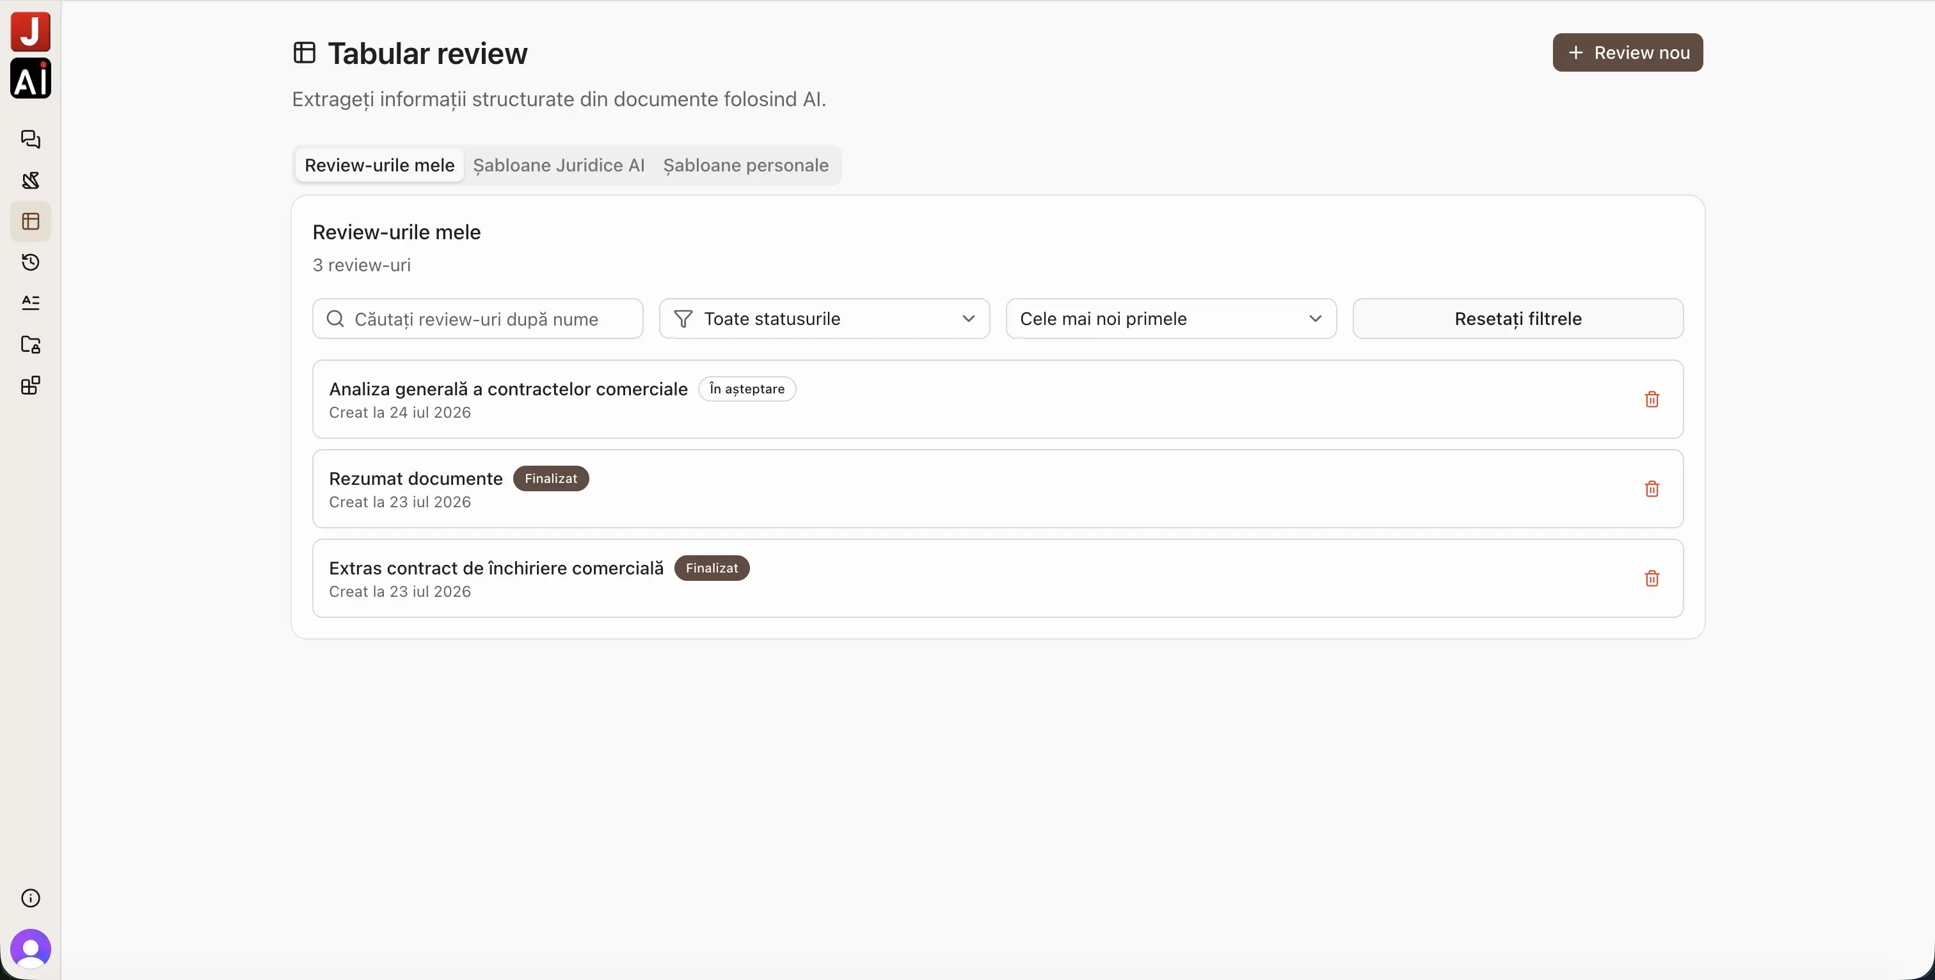Open the history clock sidebar icon
The width and height of the screenshot is (1935, 980).
(31, 262)
